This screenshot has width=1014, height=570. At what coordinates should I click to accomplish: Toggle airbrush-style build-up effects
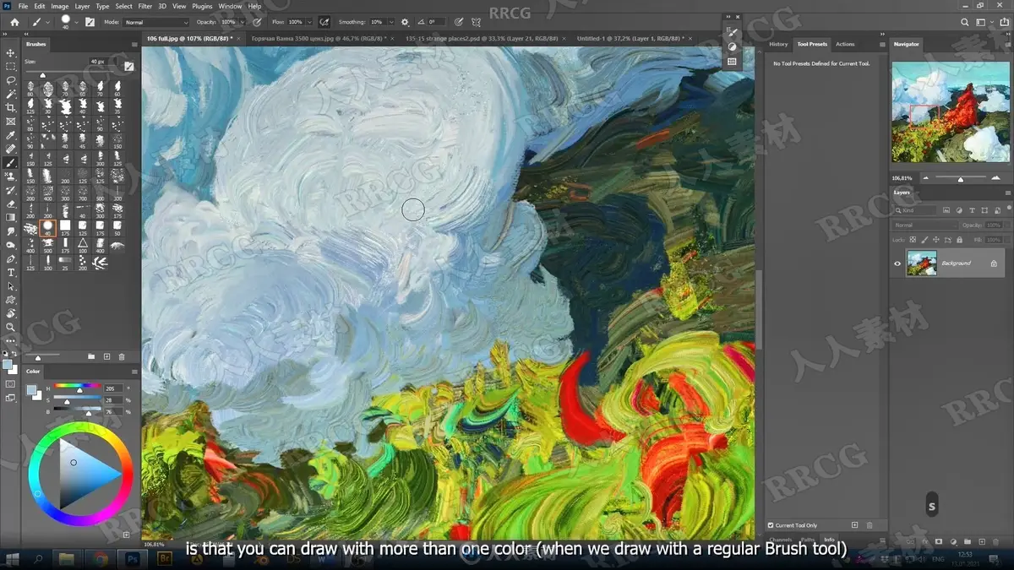pos(324,22)
